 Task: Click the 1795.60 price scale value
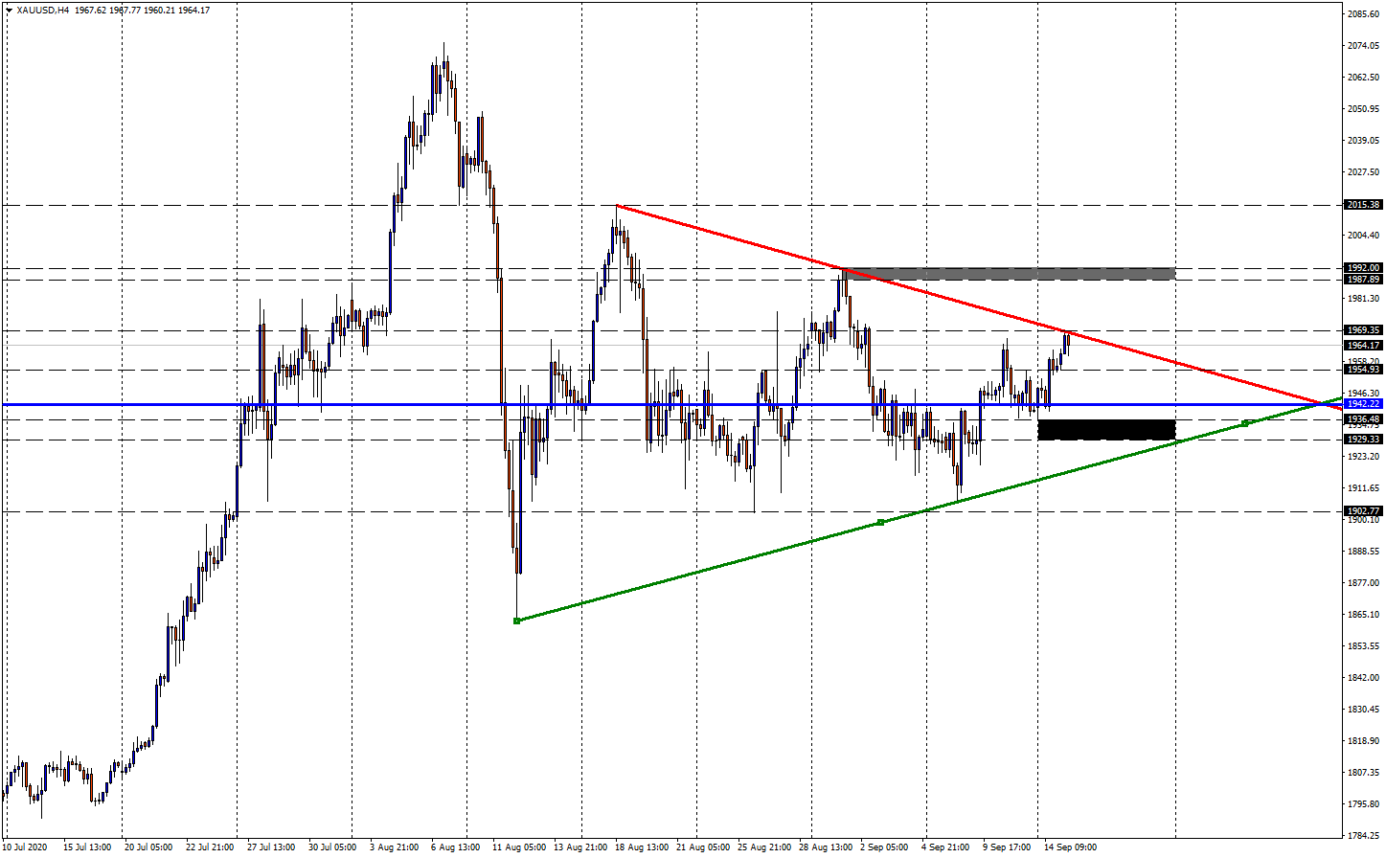1363,804
